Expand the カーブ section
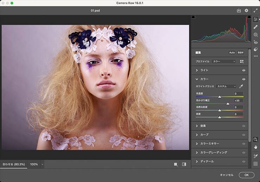Image resolution: width=260 pixels, height=182 pixels. [x=203, y=135]
